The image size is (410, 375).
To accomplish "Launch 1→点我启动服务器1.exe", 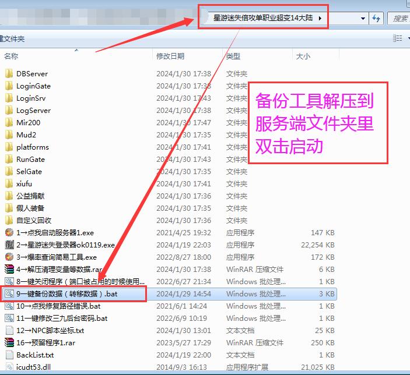I will coord(55,233).
